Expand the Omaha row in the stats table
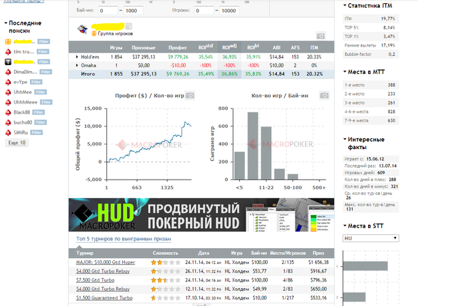Image resolution: width=465 pixels, height=306 pixels. (77, 65)
